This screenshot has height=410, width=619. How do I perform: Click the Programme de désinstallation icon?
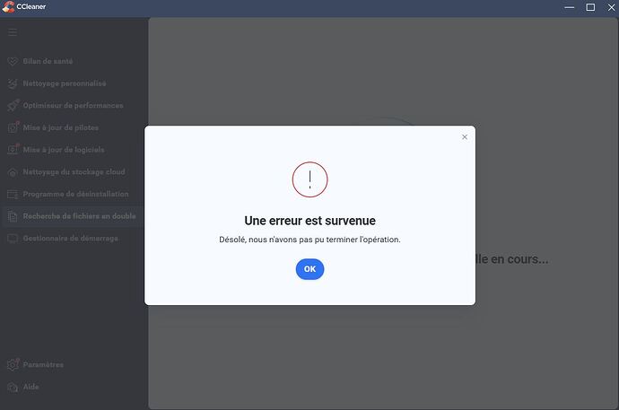[13, 194]
